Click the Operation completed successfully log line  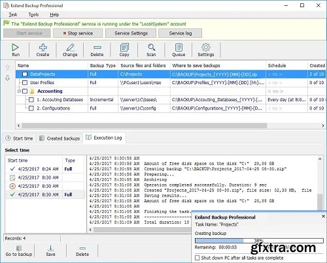(x=178, y=185)
